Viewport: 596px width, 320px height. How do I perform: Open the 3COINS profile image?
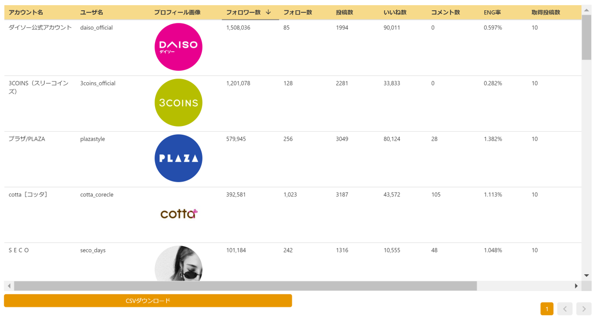(178, 103)
